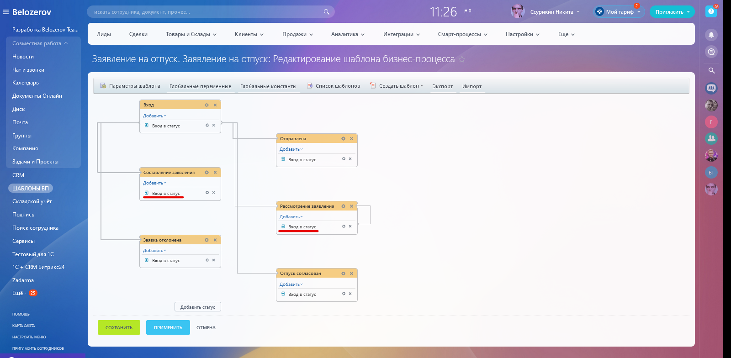Open the flag counter next to clock
The height and width of the screenshot is (358, 731).
click(x=468, y=11)
